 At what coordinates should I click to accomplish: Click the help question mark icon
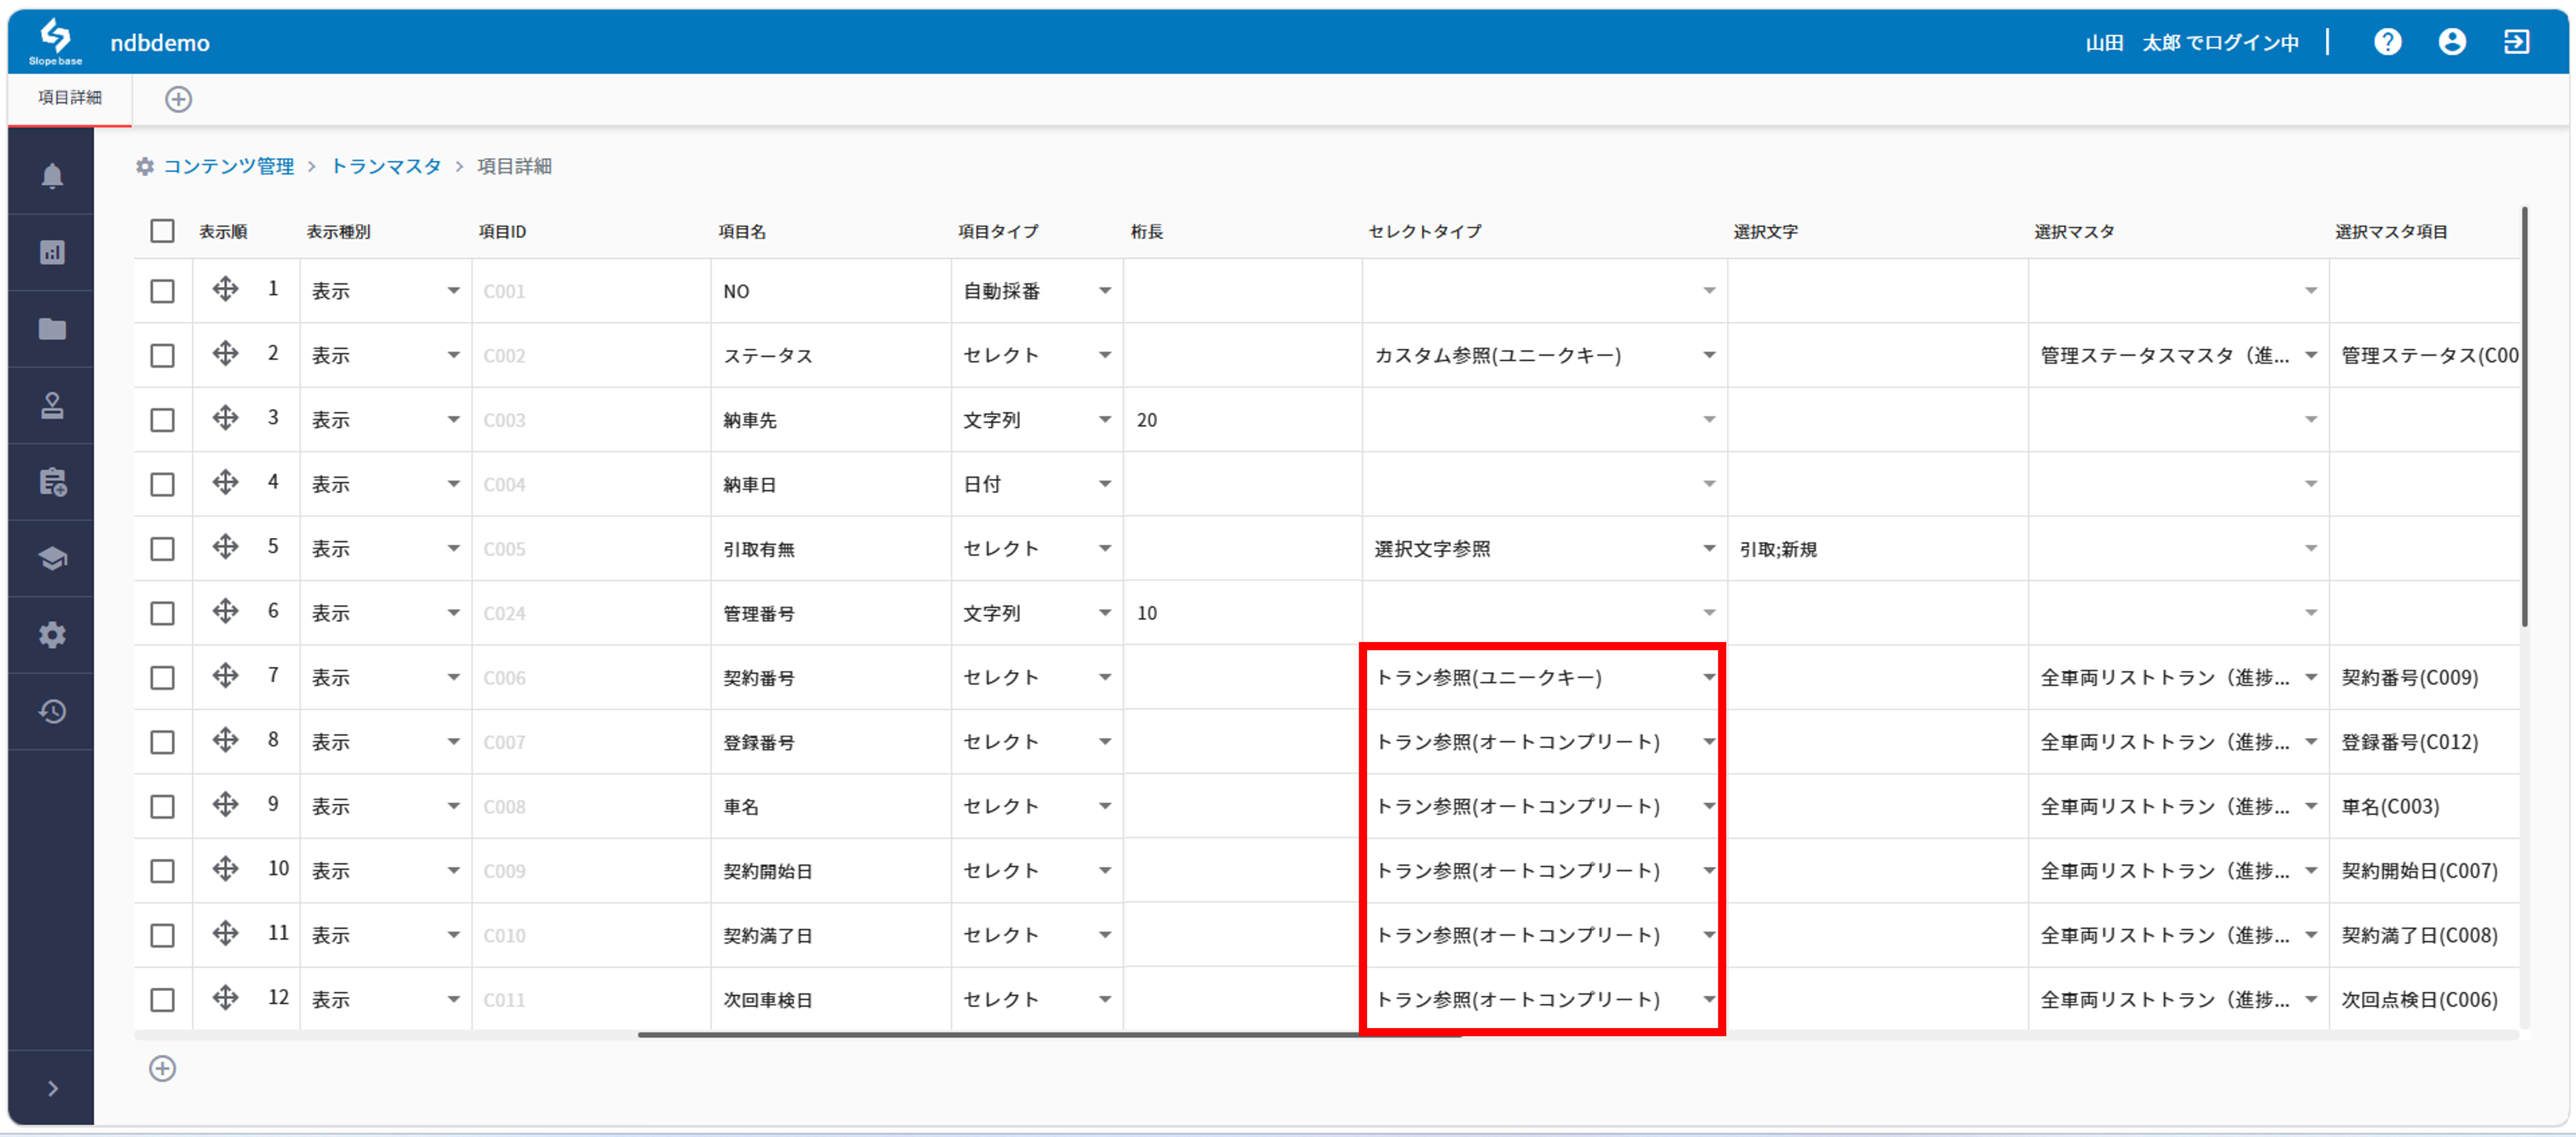[x=2387, y=42]
